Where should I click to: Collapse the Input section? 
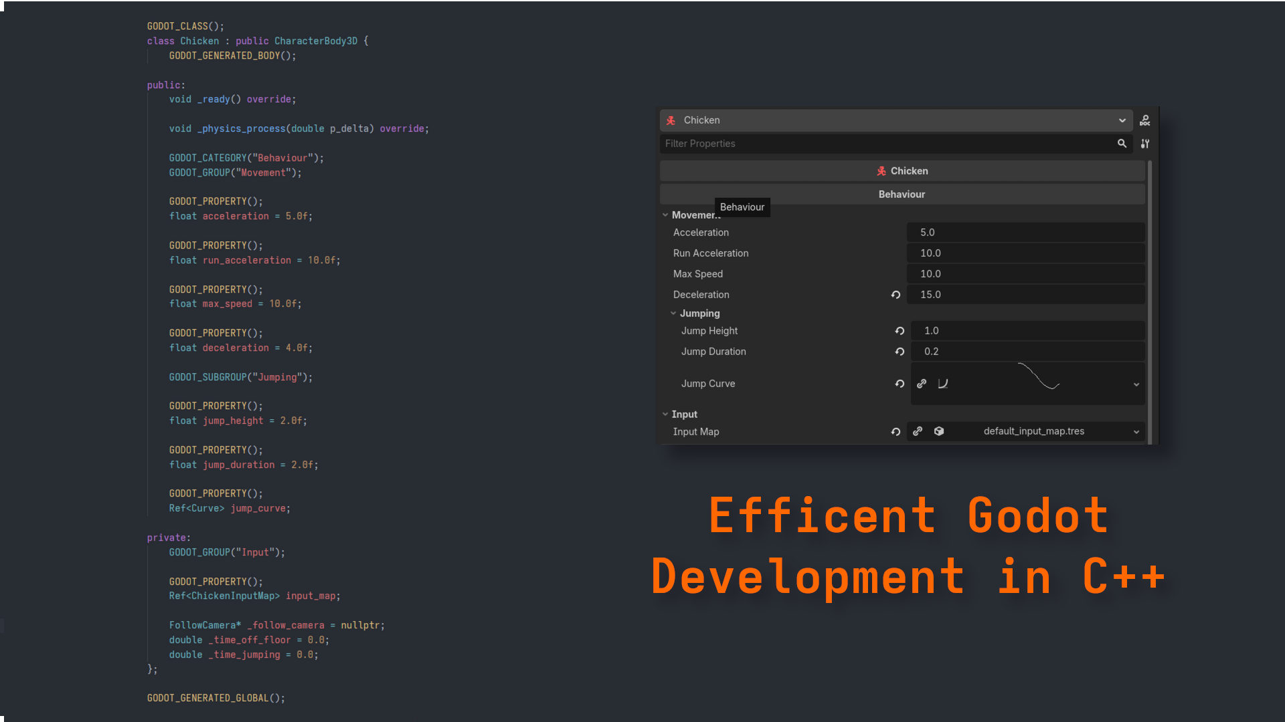pyautogui.click(x=665, y=414)
